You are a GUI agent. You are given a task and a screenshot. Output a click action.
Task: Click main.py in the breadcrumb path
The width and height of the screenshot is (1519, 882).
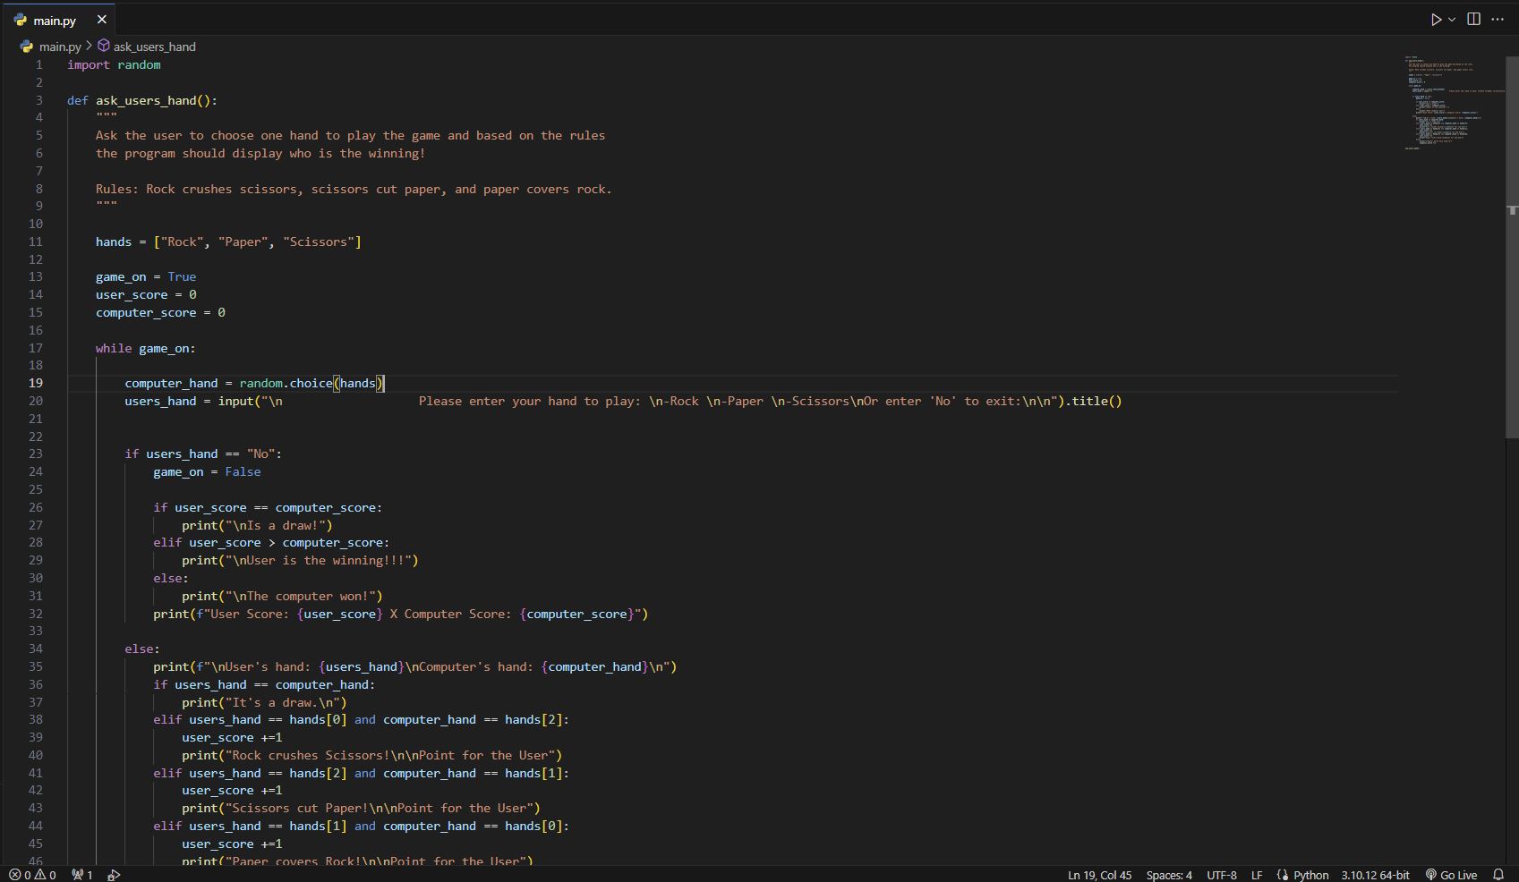(60, 47)
